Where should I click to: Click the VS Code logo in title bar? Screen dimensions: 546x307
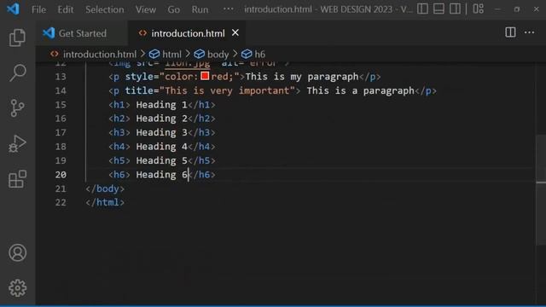pos(13,9)
